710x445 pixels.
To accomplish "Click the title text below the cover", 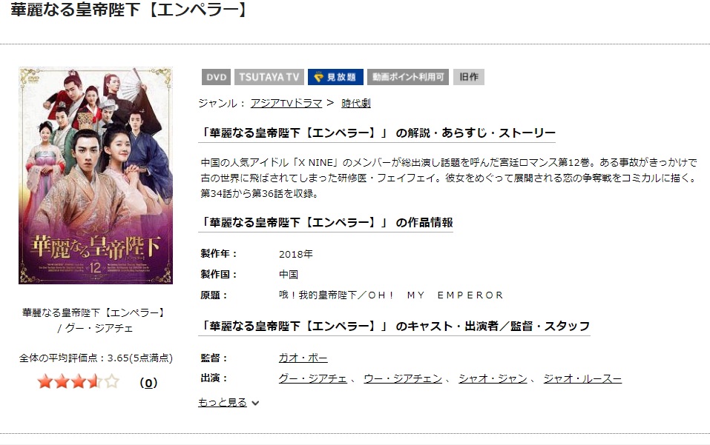I will tap(95, 320).
